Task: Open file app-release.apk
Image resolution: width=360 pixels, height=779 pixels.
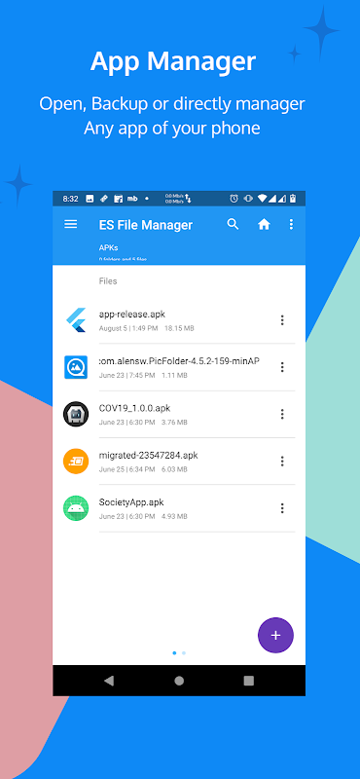Action: pyautogui.click(x=179, y=320)
